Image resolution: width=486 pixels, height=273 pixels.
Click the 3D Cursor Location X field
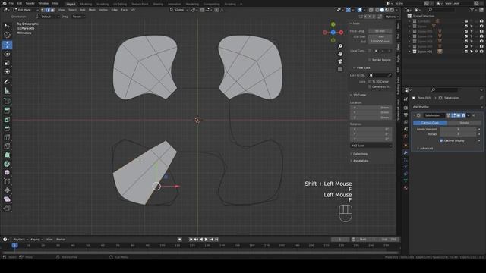tap(371, 108)
